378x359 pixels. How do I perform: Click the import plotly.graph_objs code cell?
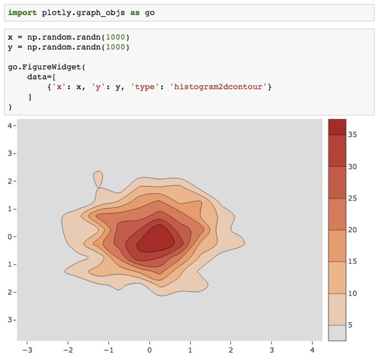pyautogui.click(x=189, y=13)
